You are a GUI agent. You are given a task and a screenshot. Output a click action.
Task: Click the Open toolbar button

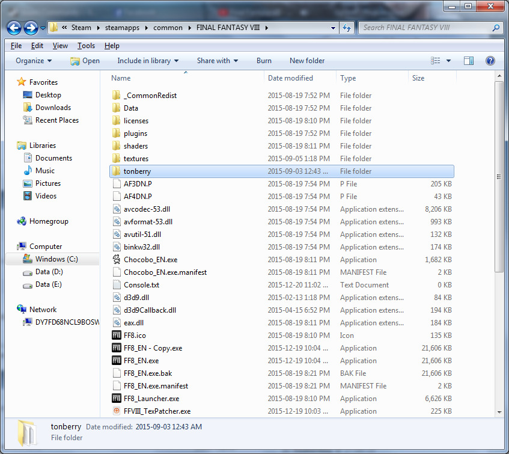[x=85, y=61]
